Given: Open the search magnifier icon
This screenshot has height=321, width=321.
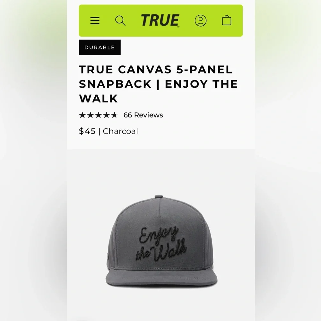Looking at the screenshot, I should click(120, 21).
